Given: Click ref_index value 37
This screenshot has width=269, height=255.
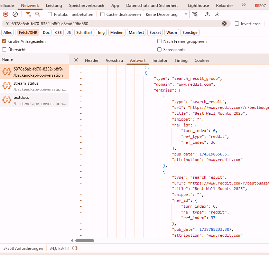Looking at the screenshot, I should pyautogui.click(x=213, y=218).
